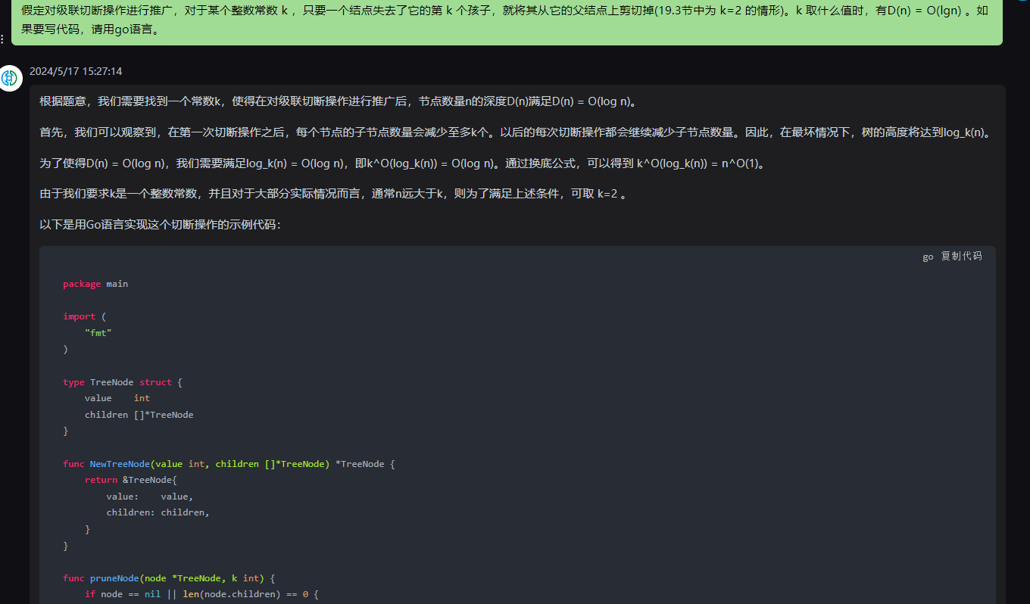Click the "fmt" import string in code

click(x=98, y=333)
